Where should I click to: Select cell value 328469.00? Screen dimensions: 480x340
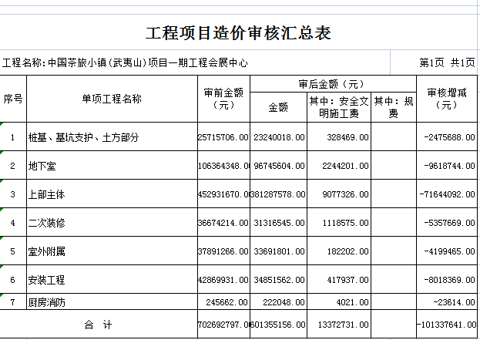pyautogui.click(x=339, y=137)
